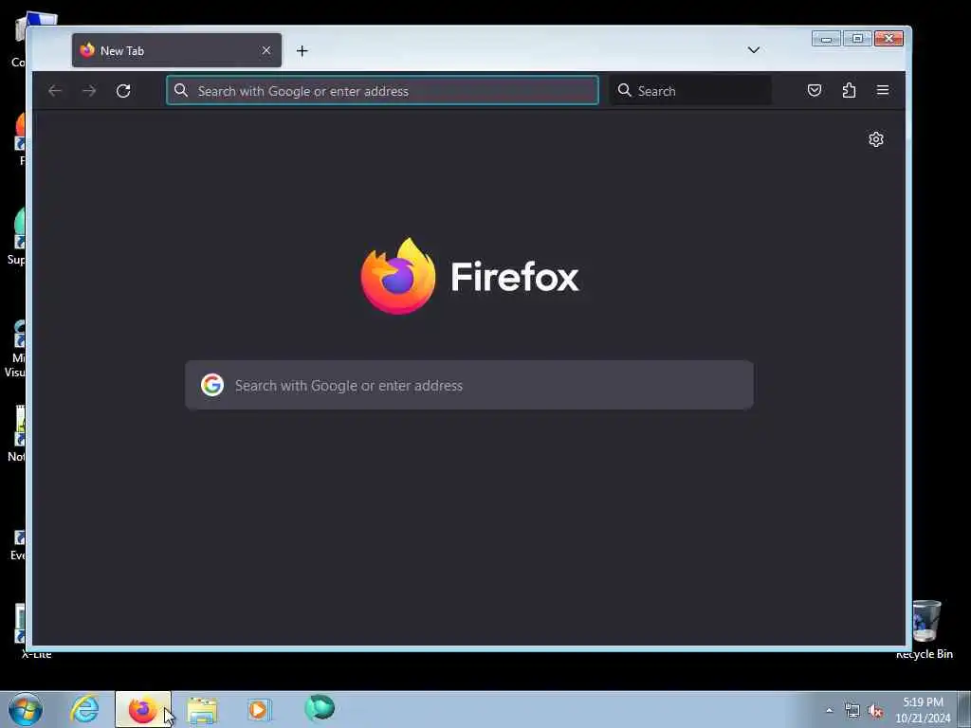The width and height of the screenshot is (971, 728).
Task: Click the Show desktop strip on the taskbar
Action: (x=964, y=710)
